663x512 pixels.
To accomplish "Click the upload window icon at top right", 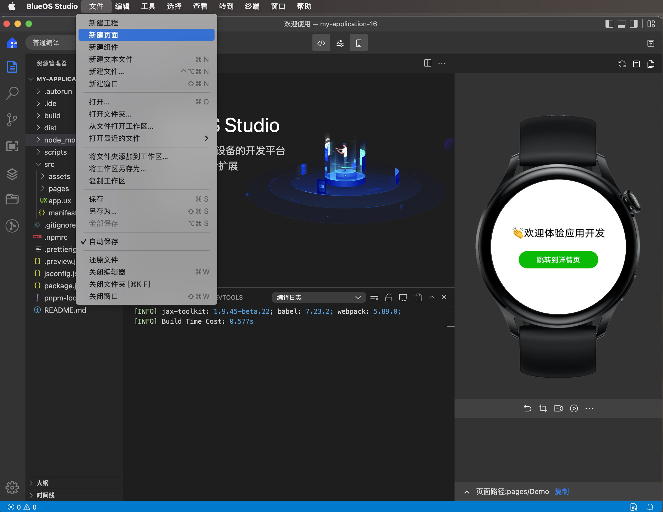I will [x=651, y=43].
